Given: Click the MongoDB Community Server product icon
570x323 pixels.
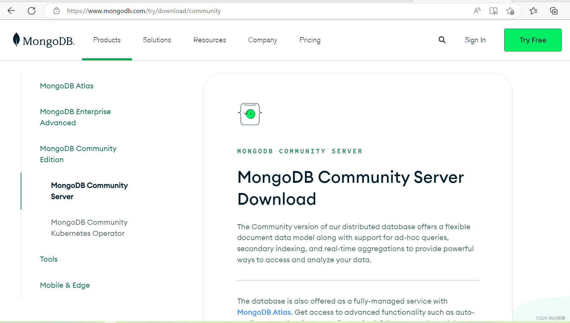Looking at the screenshot, I should point(250,114).
